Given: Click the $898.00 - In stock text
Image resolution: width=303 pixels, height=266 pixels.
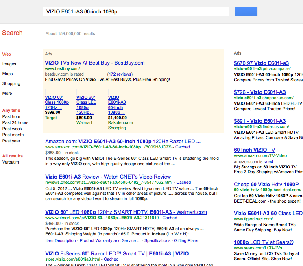Looking at the screenshot, I should (x=62, y=223).
